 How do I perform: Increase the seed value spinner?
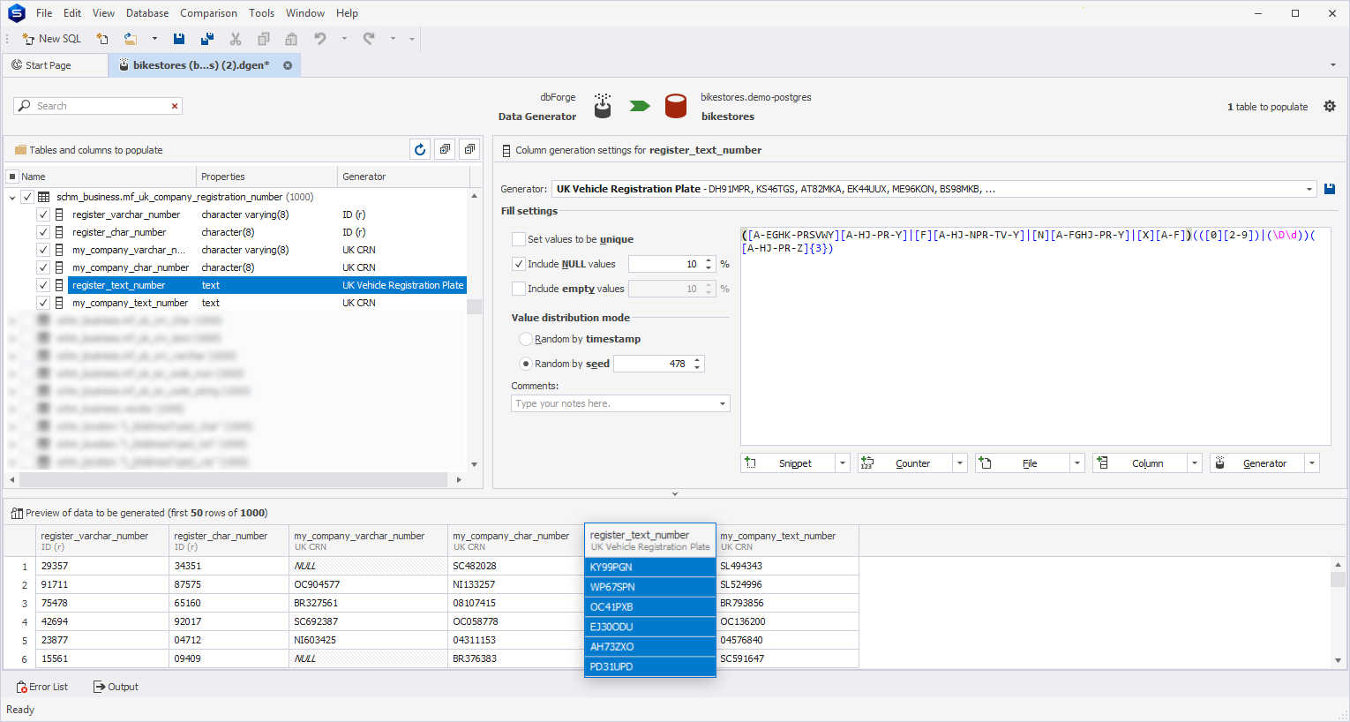tap(697, 360)
